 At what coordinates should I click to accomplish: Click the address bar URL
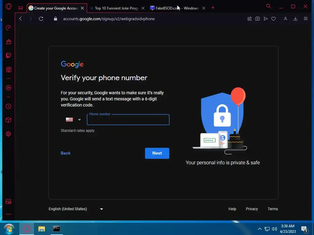(x=109, y=19)
